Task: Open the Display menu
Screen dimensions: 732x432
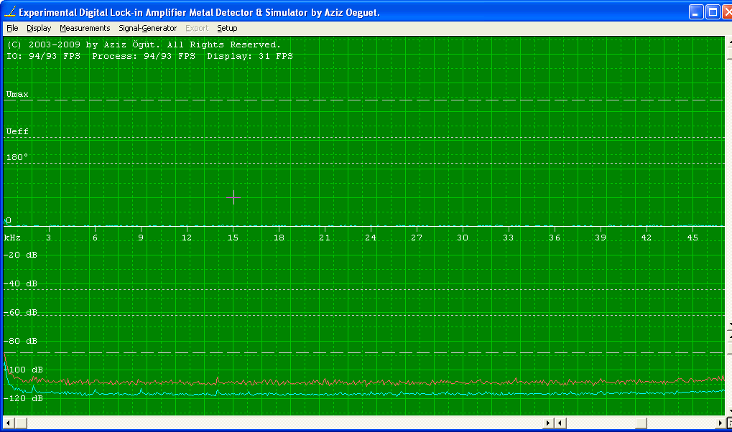Action: (x=39, y=28)
